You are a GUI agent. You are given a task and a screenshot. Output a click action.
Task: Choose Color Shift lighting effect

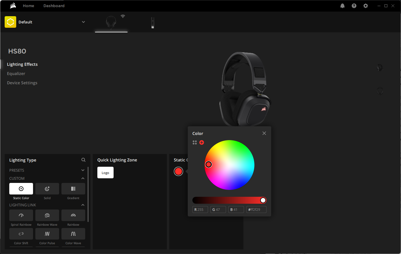(21, 234)
